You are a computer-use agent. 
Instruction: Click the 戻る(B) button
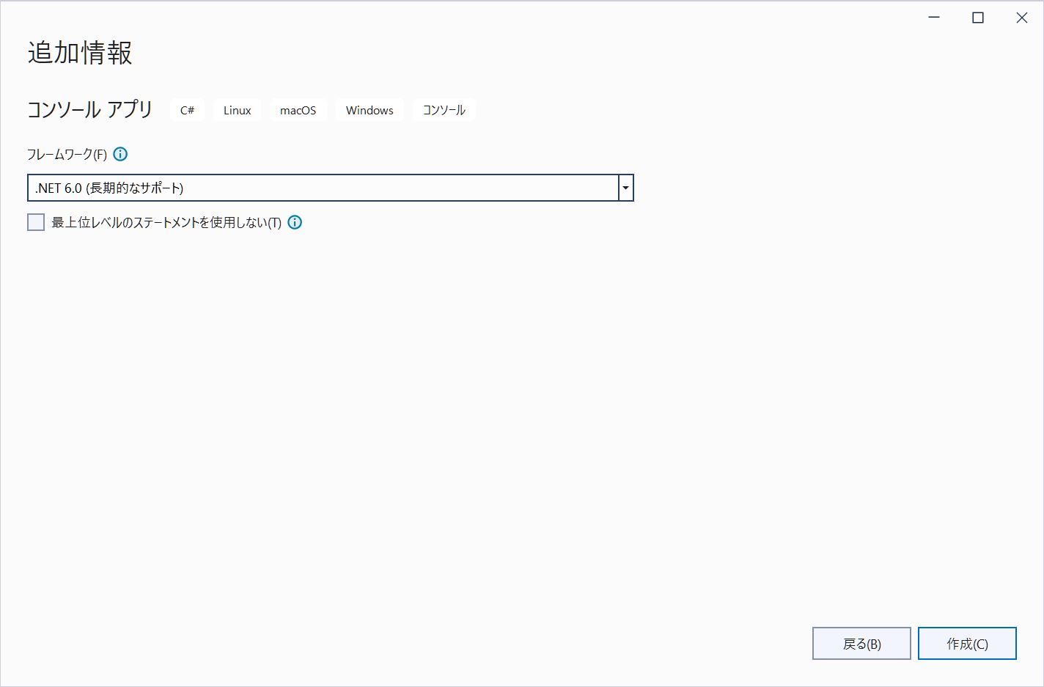point(861,643)
